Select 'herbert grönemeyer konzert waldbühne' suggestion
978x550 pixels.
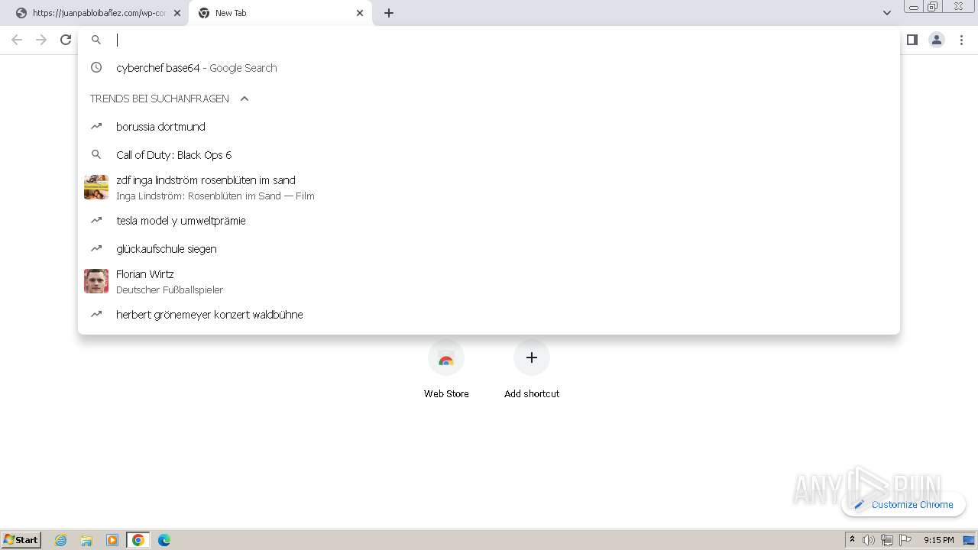coord(489,315)
